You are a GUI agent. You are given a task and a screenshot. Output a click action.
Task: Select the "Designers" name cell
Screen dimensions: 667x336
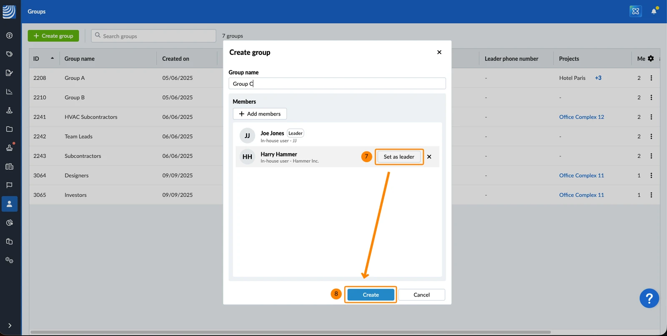(76, 175)
